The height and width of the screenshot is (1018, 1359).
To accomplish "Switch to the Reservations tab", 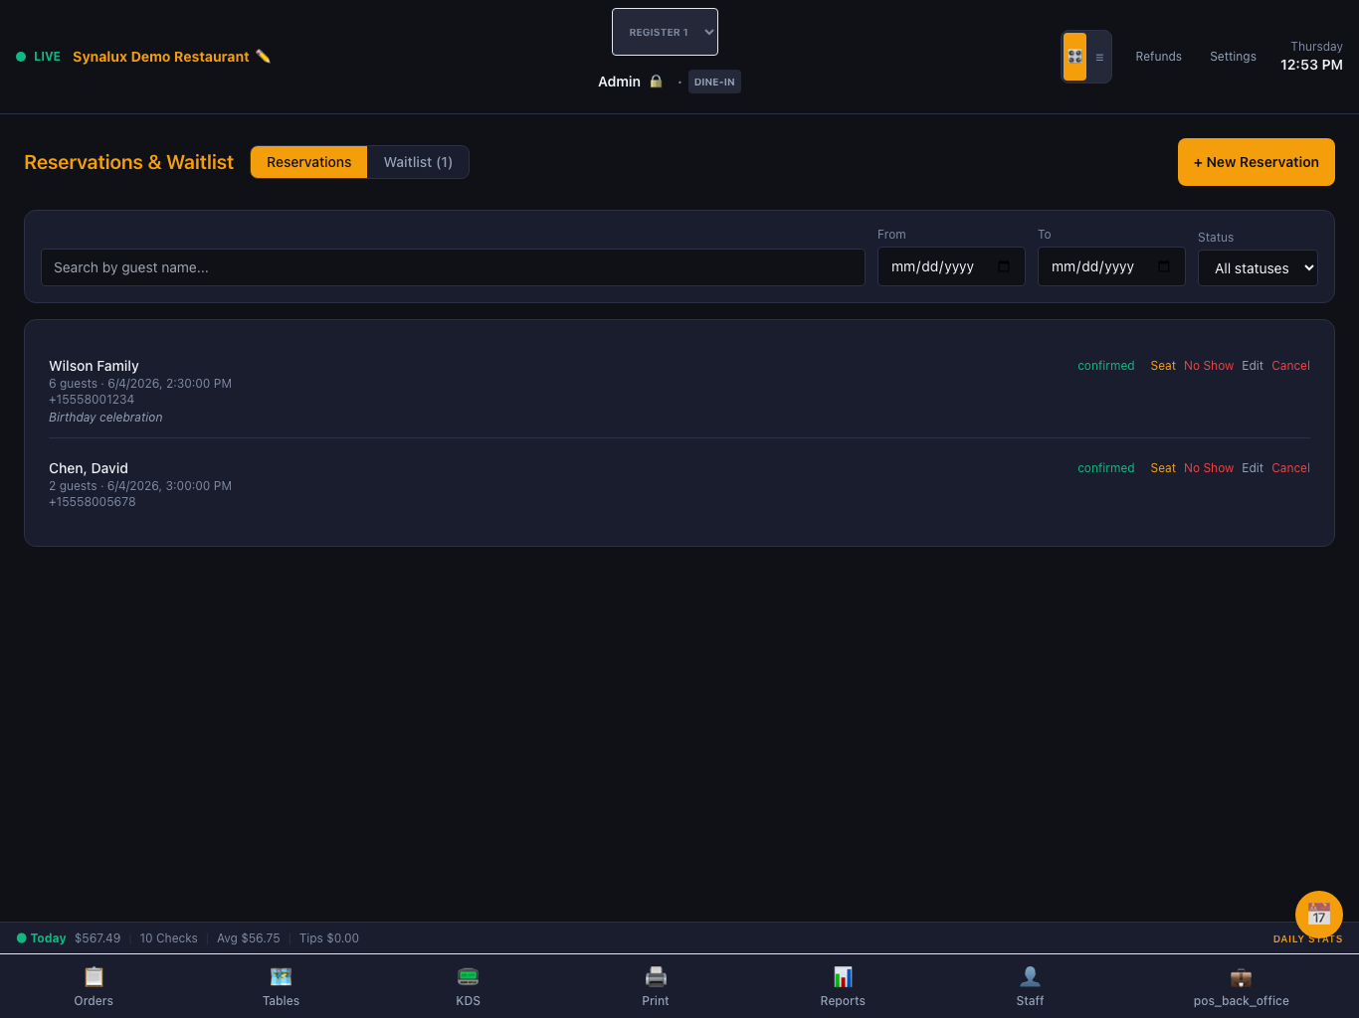I will [x=308, y=162].
